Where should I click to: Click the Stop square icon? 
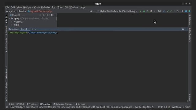tap(154, 11)
